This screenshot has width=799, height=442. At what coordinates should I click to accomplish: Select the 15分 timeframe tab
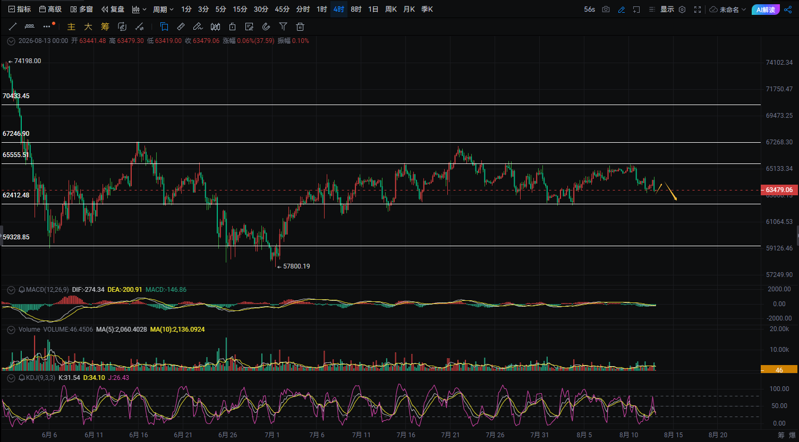240,10
